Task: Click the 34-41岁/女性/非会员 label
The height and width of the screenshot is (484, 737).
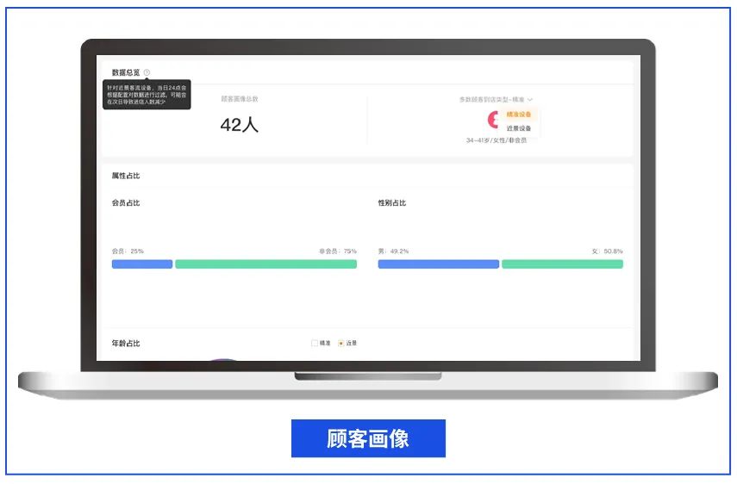Action: (497, 140)
